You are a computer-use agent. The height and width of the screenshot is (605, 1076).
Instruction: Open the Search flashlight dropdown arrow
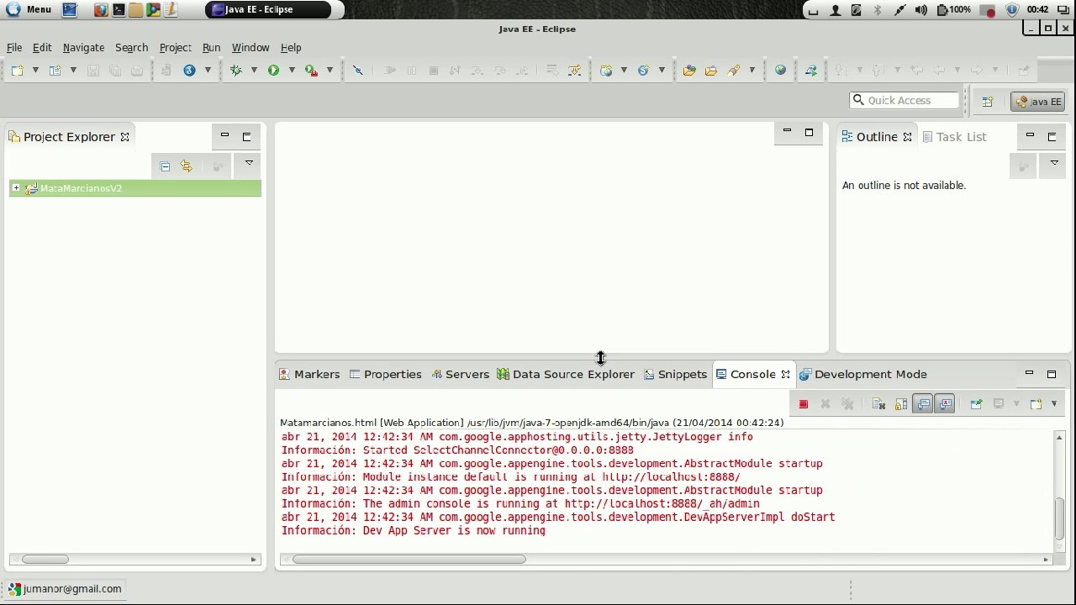click(x=752, y=71)
